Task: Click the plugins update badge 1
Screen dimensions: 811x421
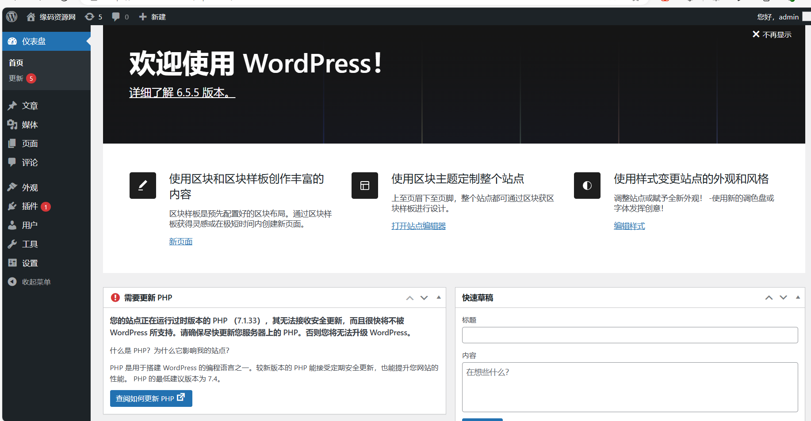Action: click(46, 207)
